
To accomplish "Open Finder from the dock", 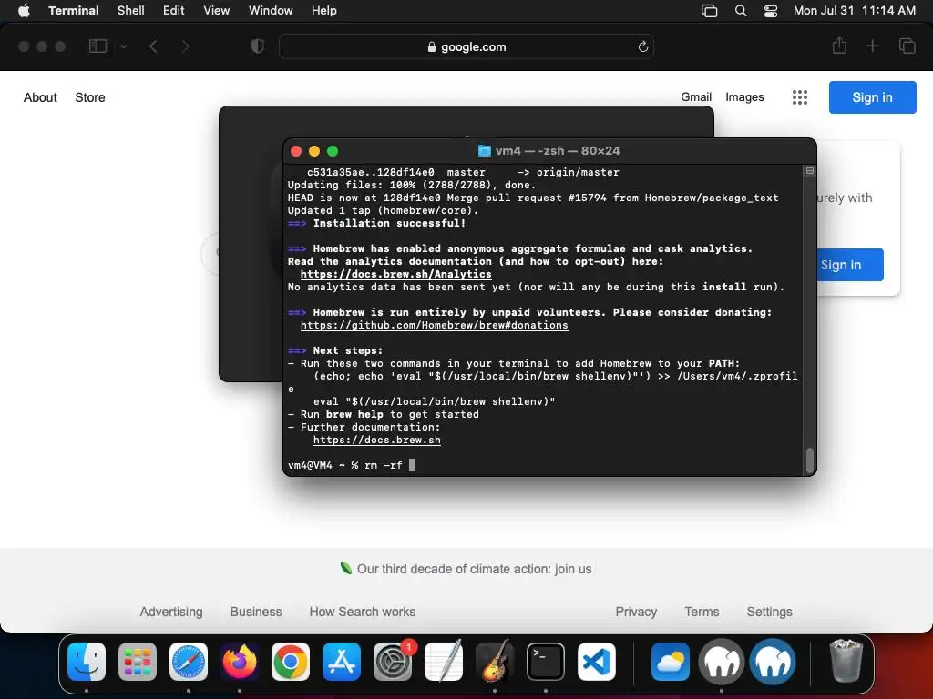I will 87,662.
